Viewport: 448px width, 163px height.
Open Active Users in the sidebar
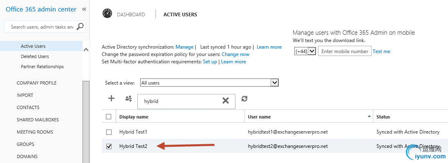[33, 46]
